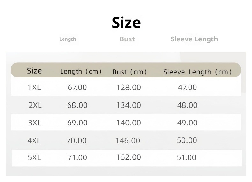Screen dimensions: 252x182
Task: Click the 152.00 bust value
Action: click(x=129, y=157)
